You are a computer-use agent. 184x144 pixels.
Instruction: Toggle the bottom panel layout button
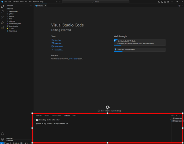[x=162, y=2]
